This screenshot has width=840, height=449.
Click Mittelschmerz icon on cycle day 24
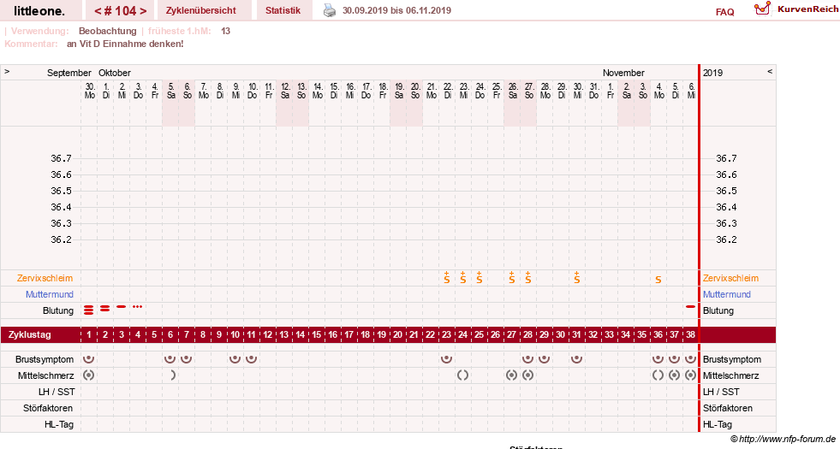coord(463,375)
